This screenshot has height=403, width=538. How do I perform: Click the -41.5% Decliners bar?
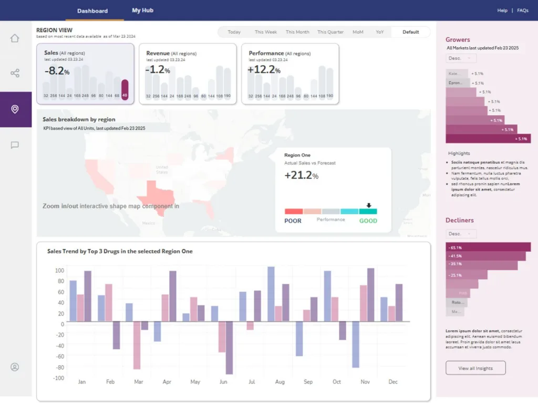point(485,256)
